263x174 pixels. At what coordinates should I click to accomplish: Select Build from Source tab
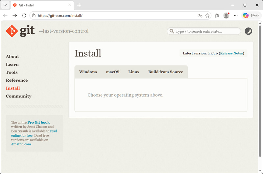(x=166, y=72)
